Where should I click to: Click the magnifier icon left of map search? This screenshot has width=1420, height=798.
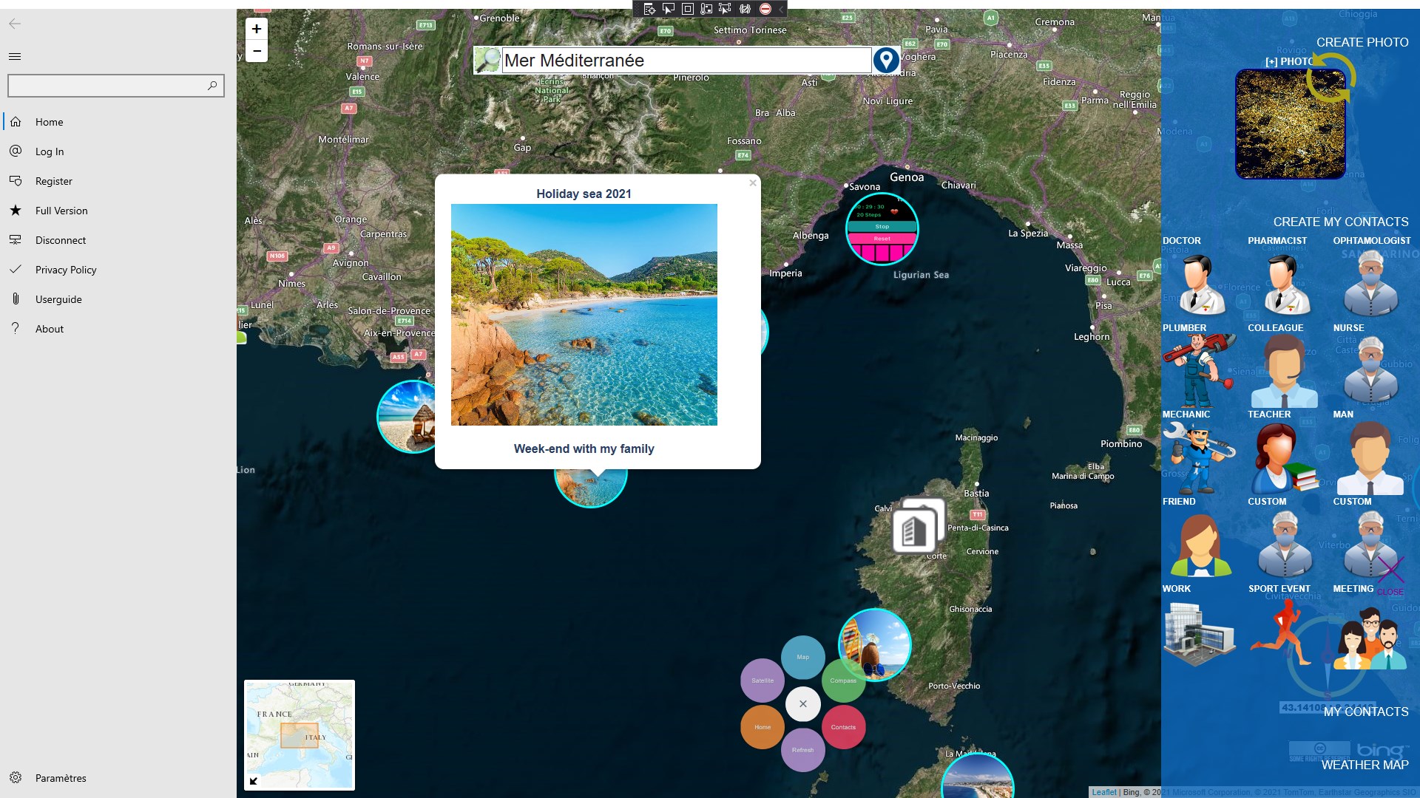click(487, 61)
